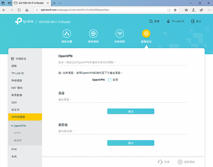The width and height of the screenshot is (213, 167).
Task: Collapse the VPN伺服器 sidebar section
Action: [25, 117]
